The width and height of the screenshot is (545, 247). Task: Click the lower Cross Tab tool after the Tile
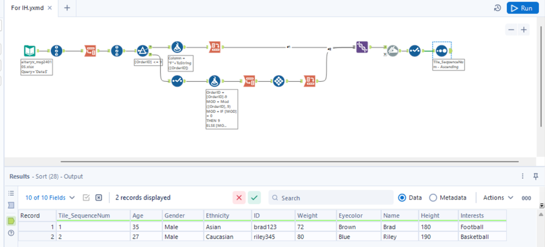tap(309, 81)
